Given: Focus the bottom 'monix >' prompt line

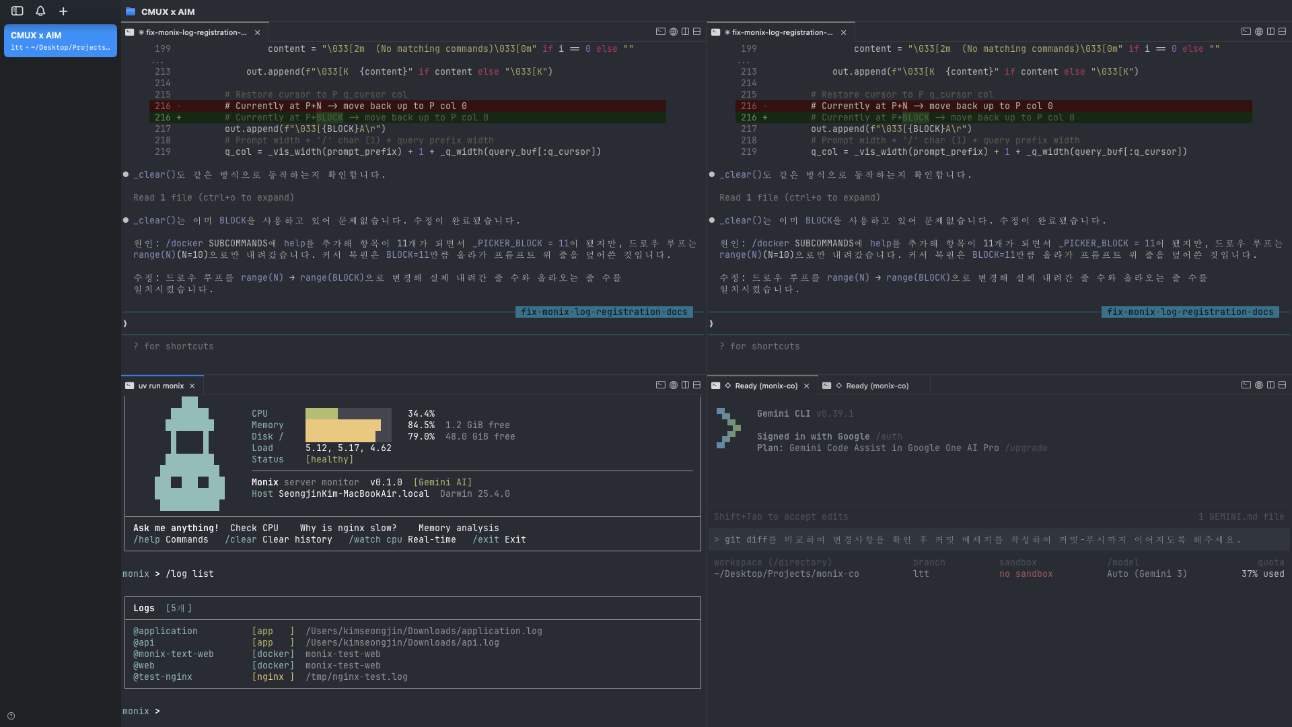Looking at the screenshot, I should coord(412,712).
